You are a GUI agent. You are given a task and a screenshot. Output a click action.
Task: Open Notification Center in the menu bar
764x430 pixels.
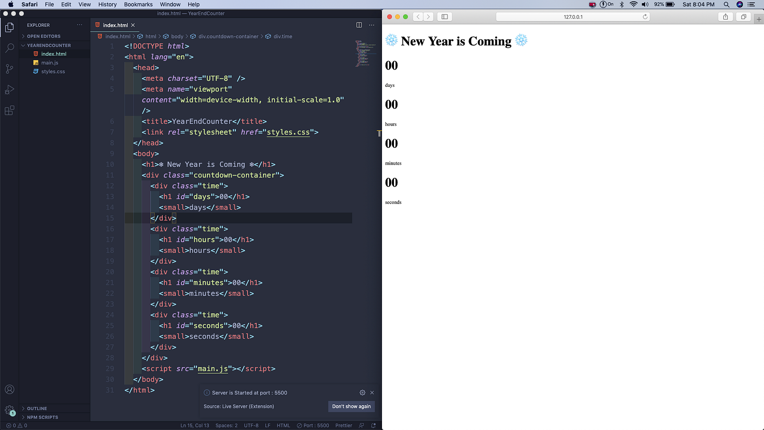coord(751,4)
